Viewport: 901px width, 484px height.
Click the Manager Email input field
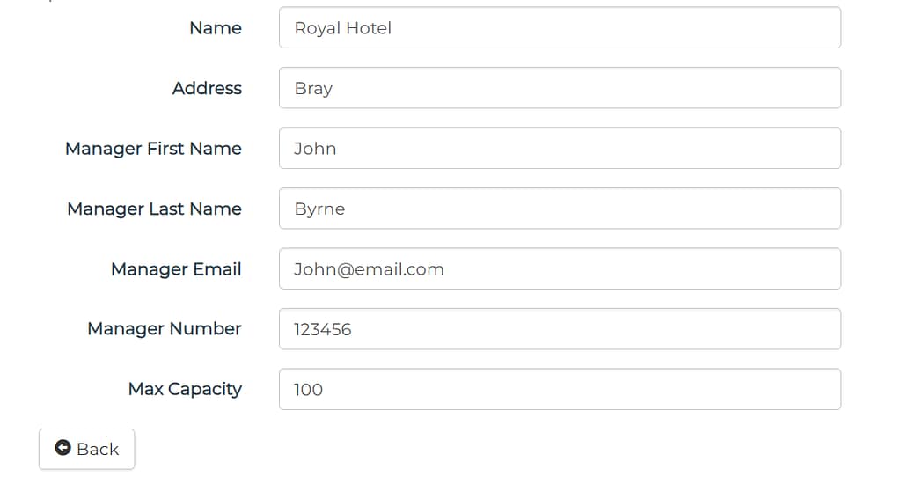pyautogui.click(x=560, y=268)
